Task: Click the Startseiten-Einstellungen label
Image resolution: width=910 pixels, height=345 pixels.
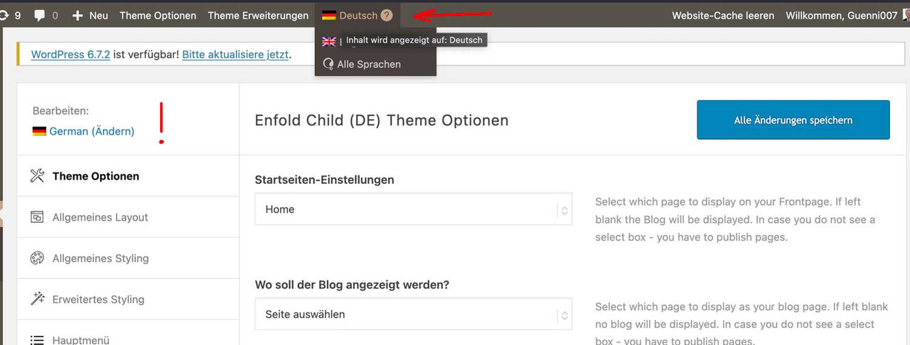Action: pos(324,180)
